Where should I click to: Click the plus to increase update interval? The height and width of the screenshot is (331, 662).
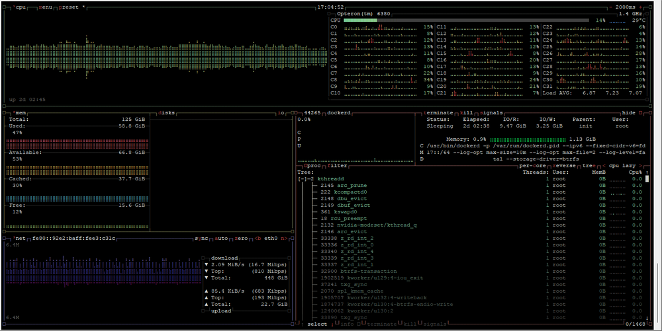tap(640, 7)
